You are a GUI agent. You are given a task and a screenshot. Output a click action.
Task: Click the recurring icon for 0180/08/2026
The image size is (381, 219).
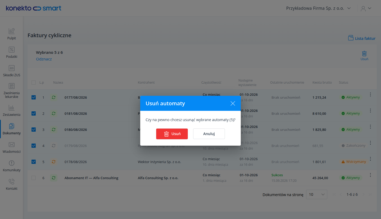(54, 130)
